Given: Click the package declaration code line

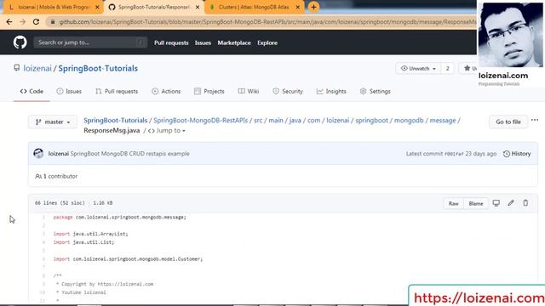Looking at the screenshot, I should [x=119, y=218].
